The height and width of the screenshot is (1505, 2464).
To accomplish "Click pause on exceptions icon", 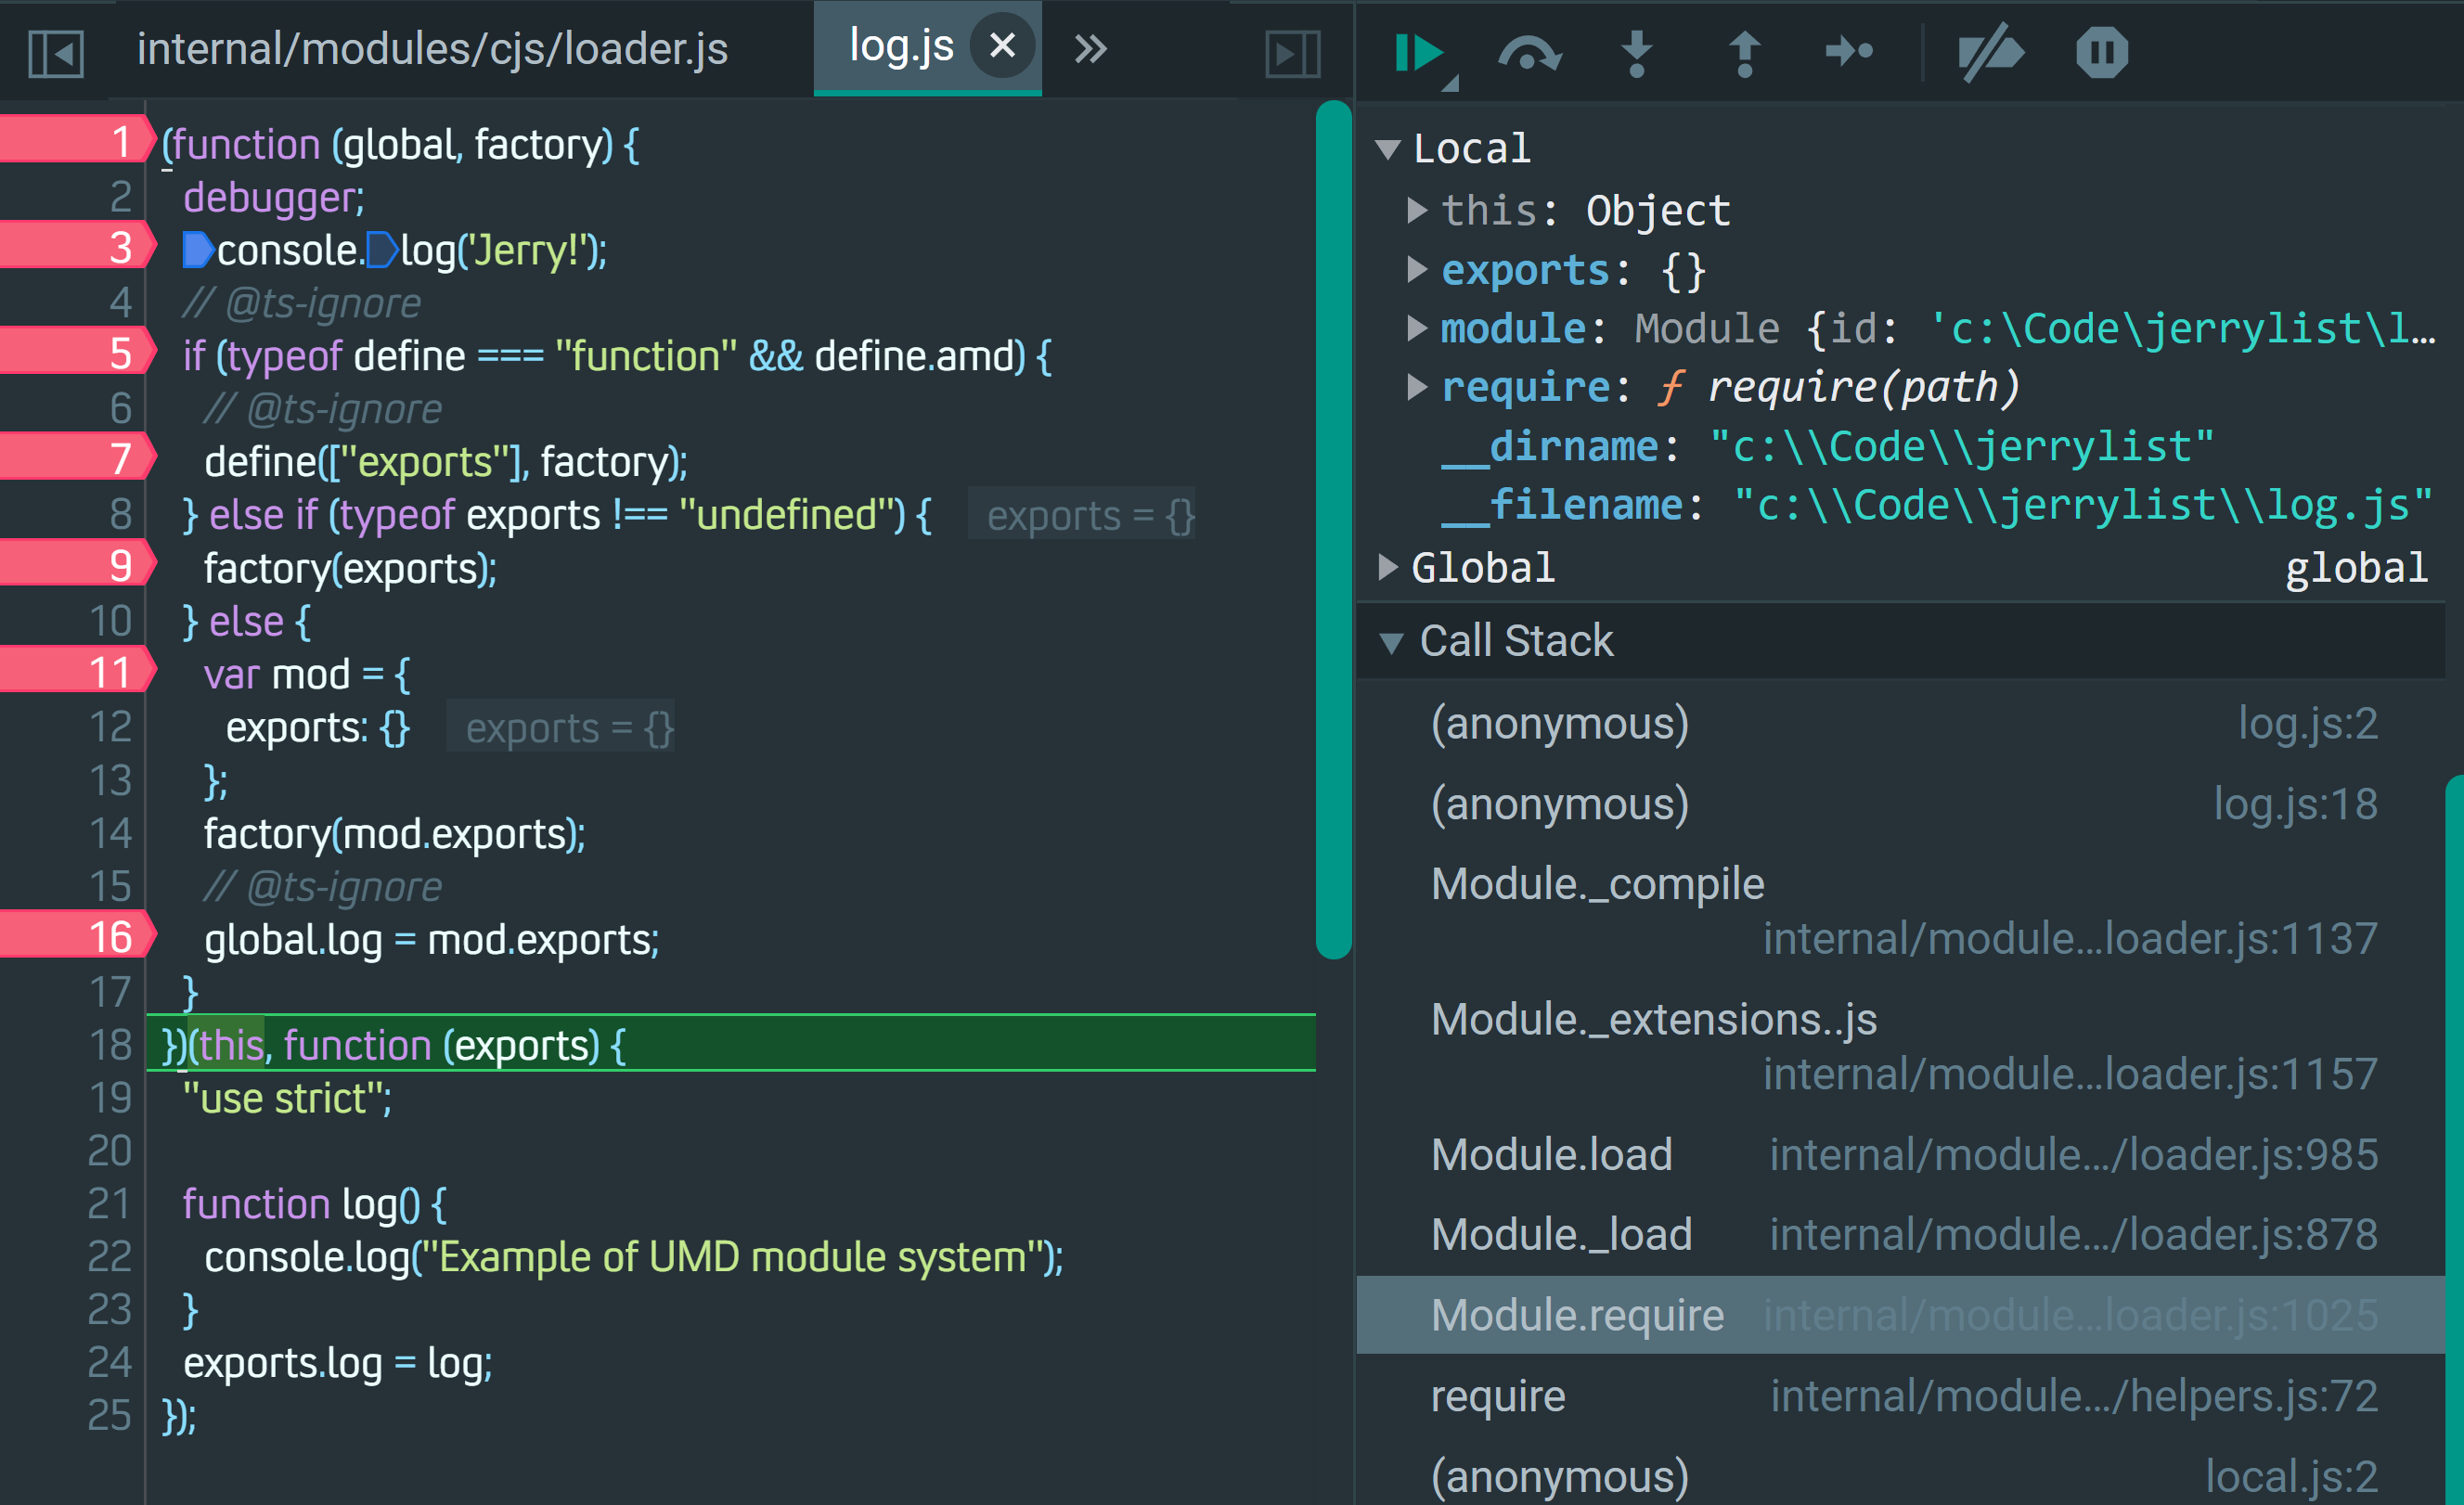I will pos(2101,53).
